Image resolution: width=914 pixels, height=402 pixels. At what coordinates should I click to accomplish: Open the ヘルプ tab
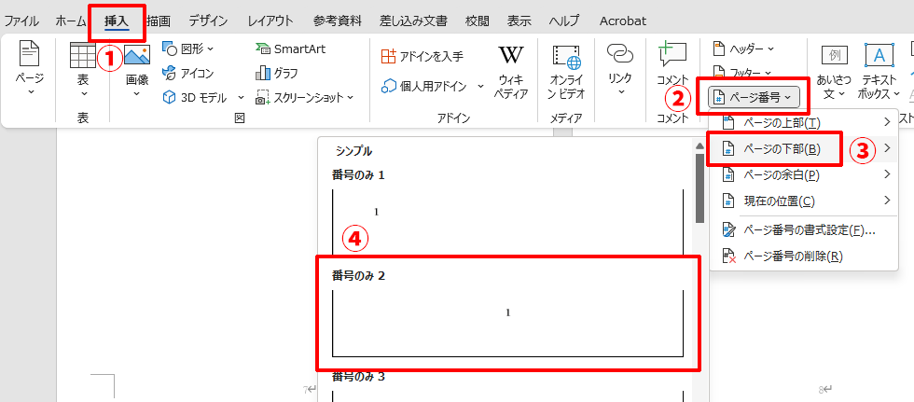click(564, 21)
